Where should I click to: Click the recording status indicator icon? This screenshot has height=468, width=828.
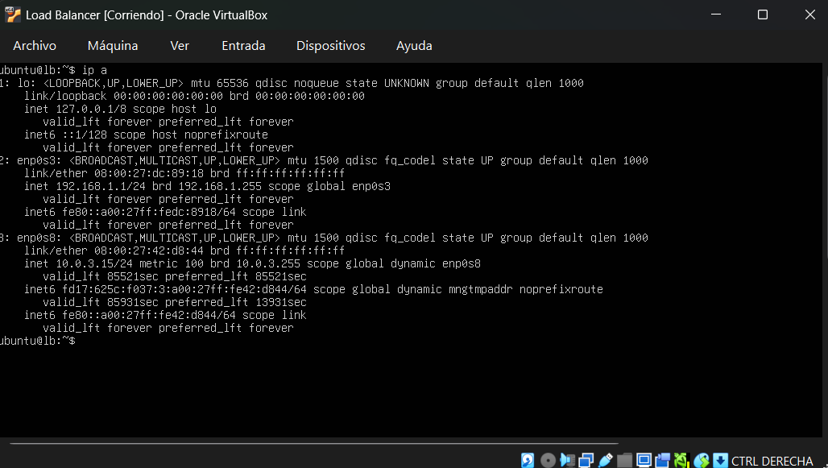click(x=663, y=461)
